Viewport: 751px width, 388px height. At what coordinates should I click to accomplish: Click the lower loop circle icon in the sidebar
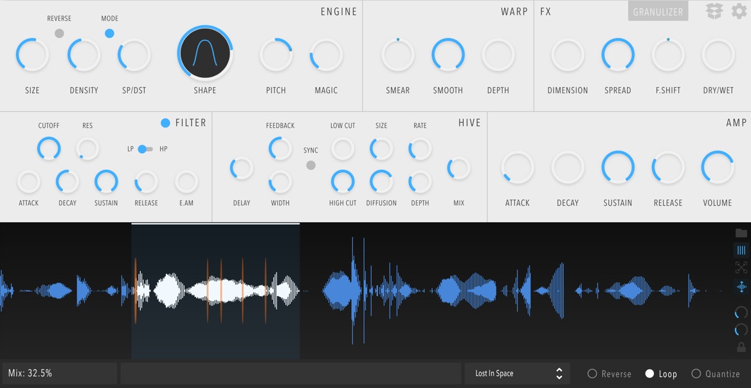[741, 330]
